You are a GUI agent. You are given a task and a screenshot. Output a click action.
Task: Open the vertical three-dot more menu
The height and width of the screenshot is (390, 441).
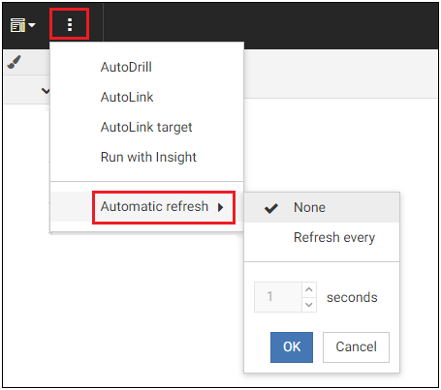pos(70,24)
